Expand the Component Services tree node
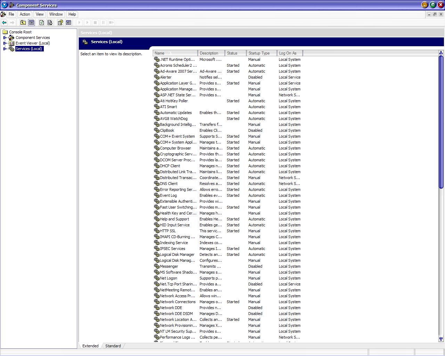 coord(5,38)
